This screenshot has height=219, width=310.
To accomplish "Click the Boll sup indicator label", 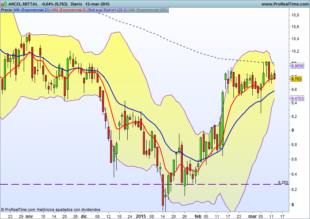I will pyautogui.click(x=95, y=10).
